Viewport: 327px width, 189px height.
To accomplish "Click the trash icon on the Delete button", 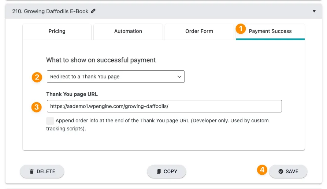I will pyautogui.click(x=32, y=171).
